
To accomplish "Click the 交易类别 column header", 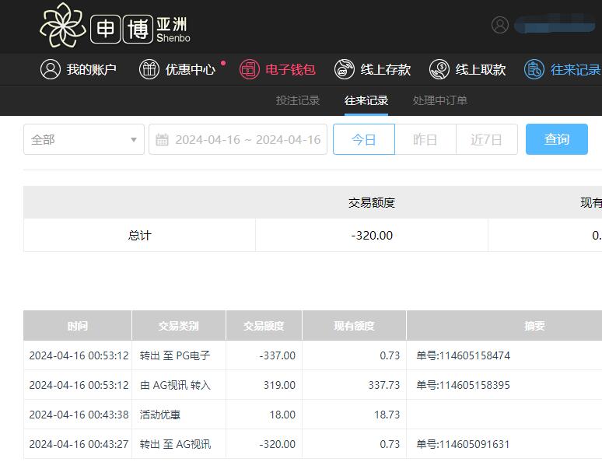I will [x=179, y=326].
